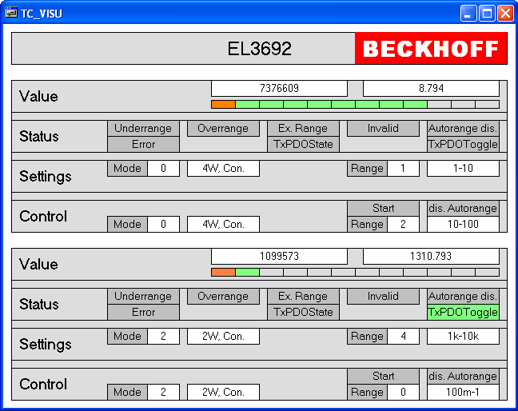Image resolution: width=518 pixels, height=411 pixels.
Task: Click the Start button in channel 2 Control
Action: (x=383, y=376)
